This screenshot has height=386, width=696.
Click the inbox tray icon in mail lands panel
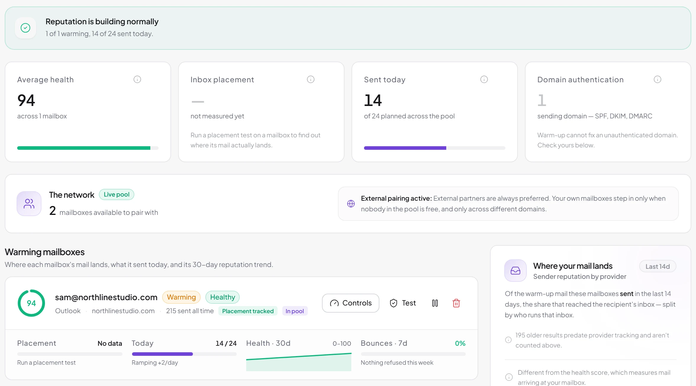coord(515,271)
